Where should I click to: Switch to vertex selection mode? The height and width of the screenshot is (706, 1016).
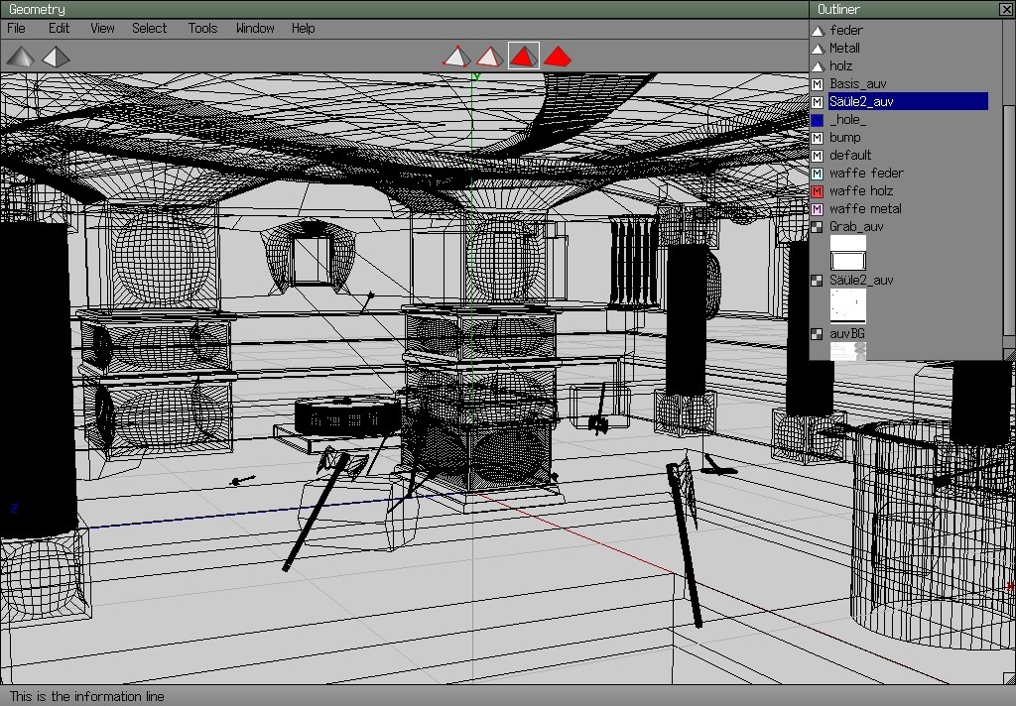tap(455, 57)
